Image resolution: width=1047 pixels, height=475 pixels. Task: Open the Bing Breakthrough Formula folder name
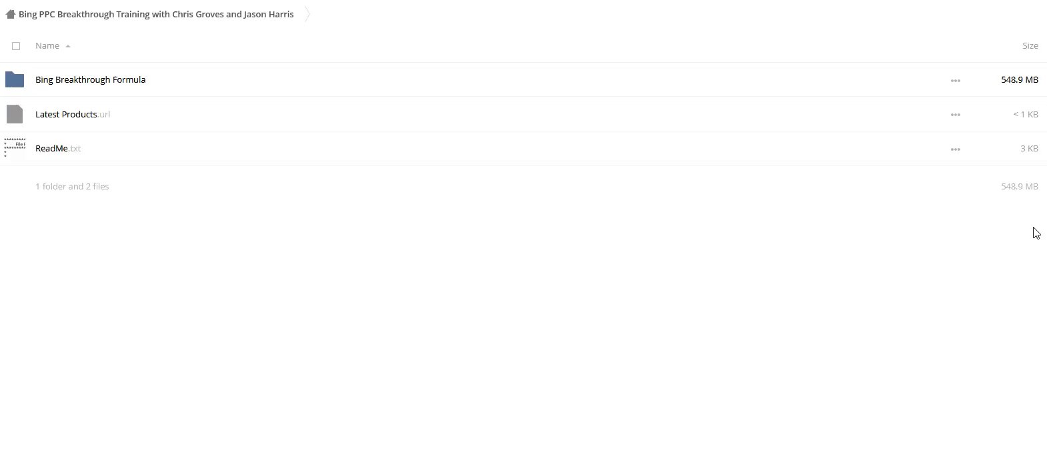(90, 79)
